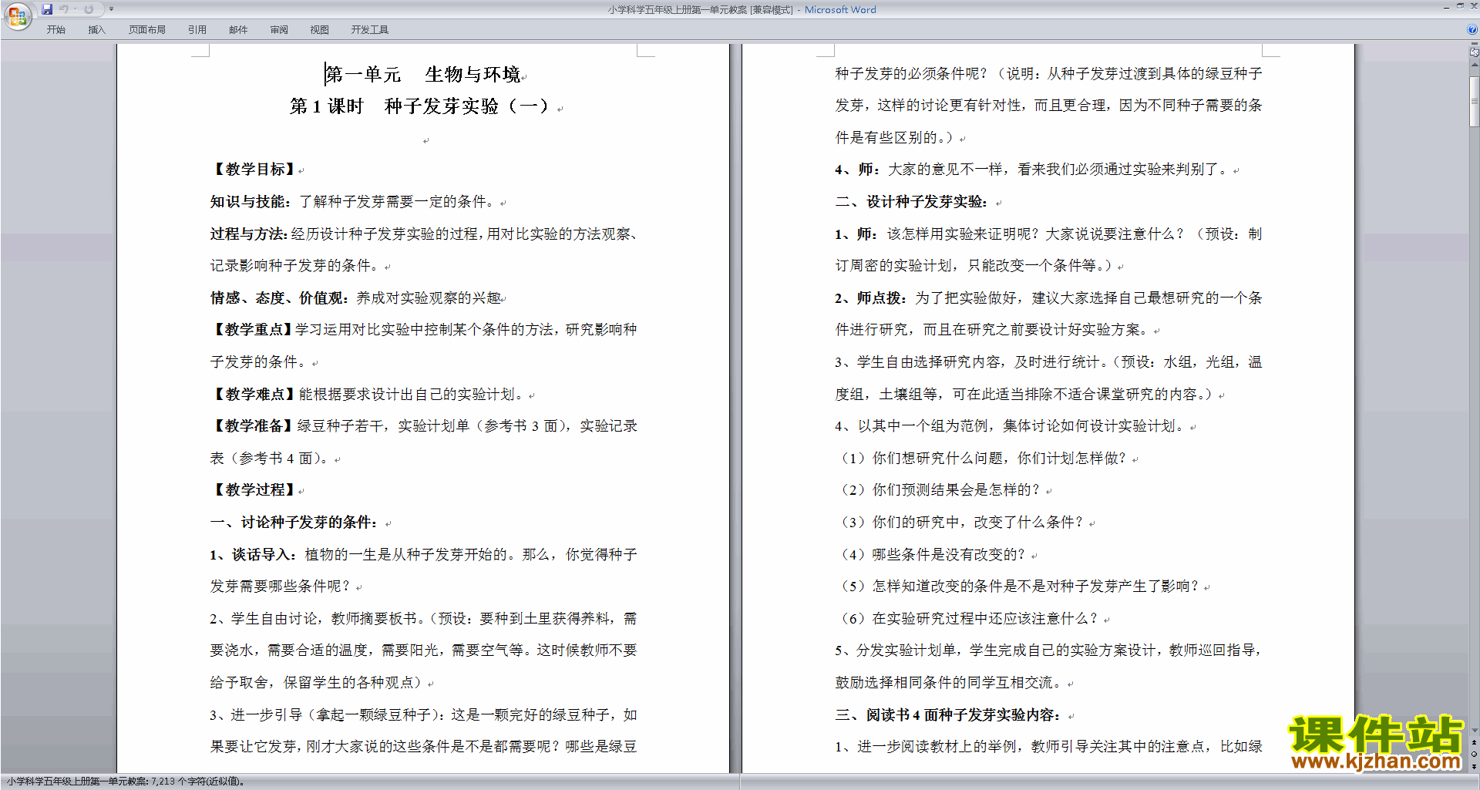This screenshot has width=1480, height=790.
Task: Click the 【教学过程】 heading
Action: coord(254,490)
